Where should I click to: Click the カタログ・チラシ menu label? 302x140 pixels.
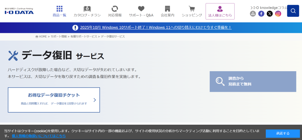[x=87, y=15]
